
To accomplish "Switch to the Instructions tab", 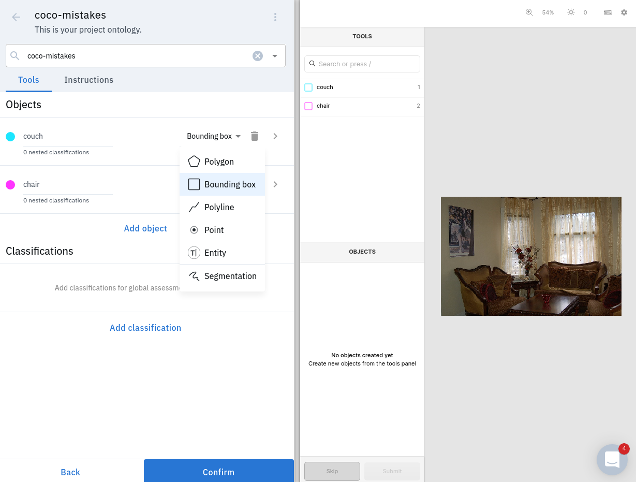I will 88,80.
